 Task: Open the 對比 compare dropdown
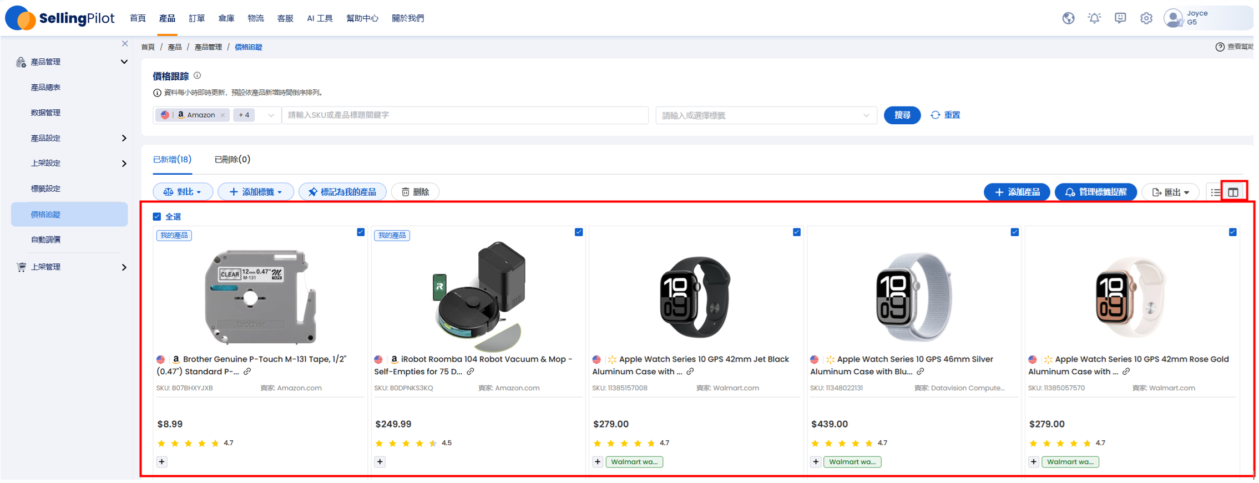point(183,192)
